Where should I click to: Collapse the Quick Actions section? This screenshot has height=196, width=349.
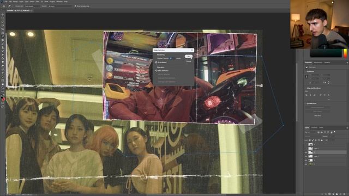click(305, 103)
